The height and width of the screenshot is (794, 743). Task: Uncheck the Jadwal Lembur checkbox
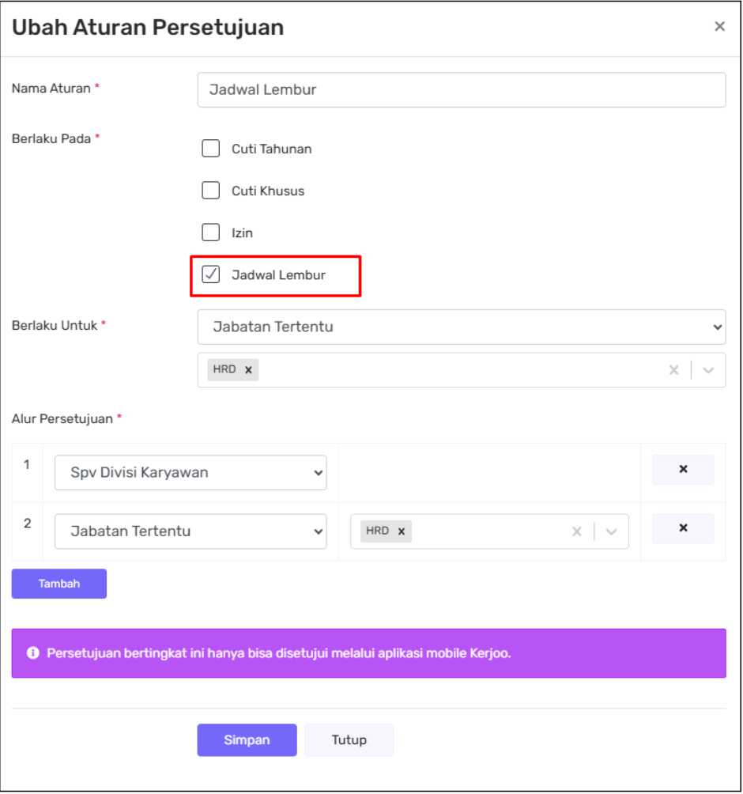click(211, 274)
